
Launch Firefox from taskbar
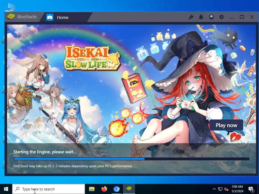[x=104, y=189]
